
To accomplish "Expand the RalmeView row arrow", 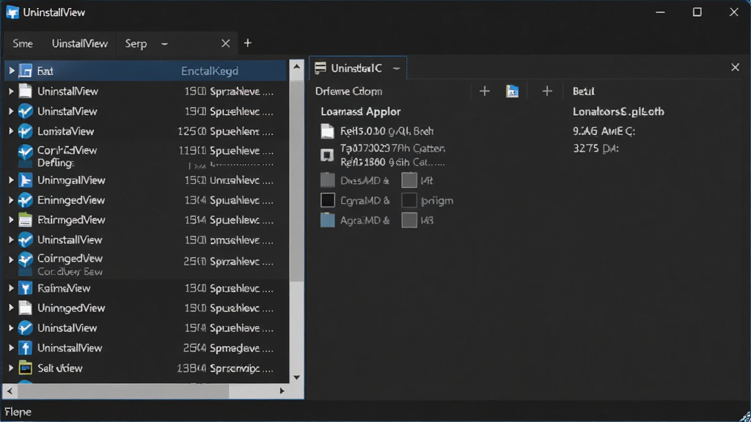I will tap(12, 288).
